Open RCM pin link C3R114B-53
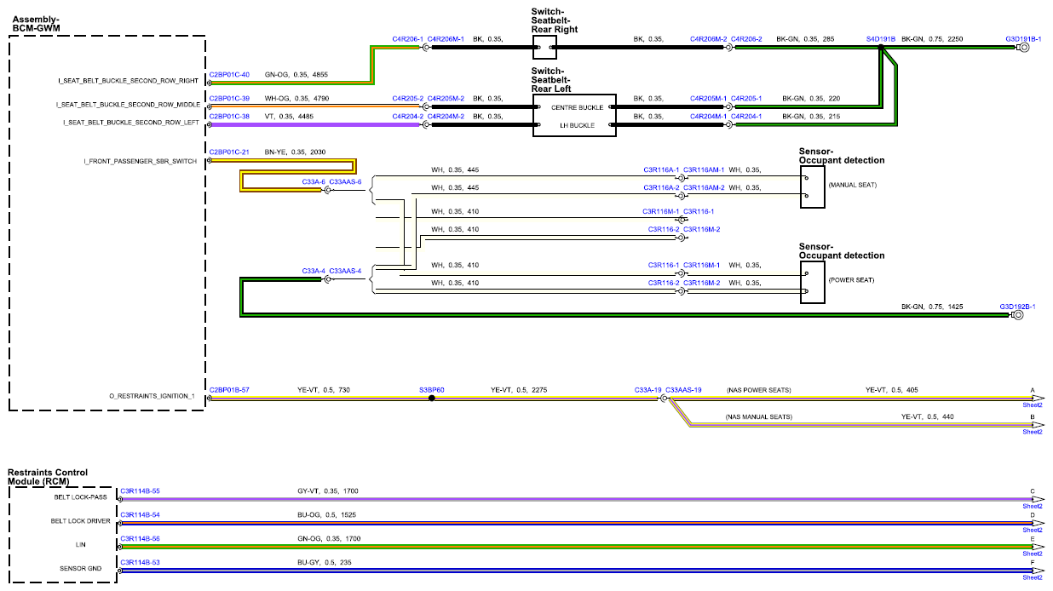This screenshot has width=1053, height=591. 140,562
